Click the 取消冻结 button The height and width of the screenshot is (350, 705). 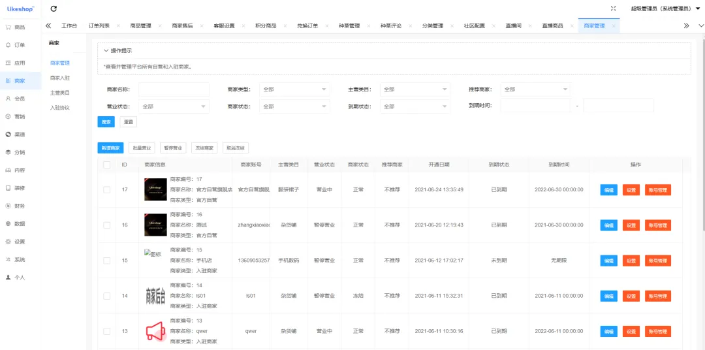click(x=236, y=148)
